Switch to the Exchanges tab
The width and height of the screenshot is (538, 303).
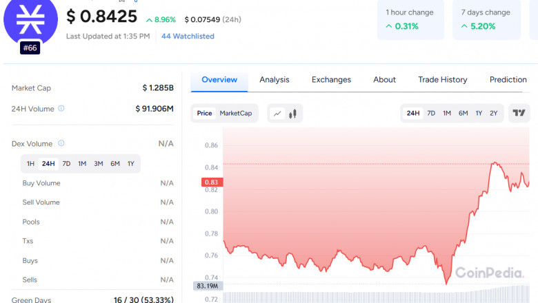pos(331,80)
